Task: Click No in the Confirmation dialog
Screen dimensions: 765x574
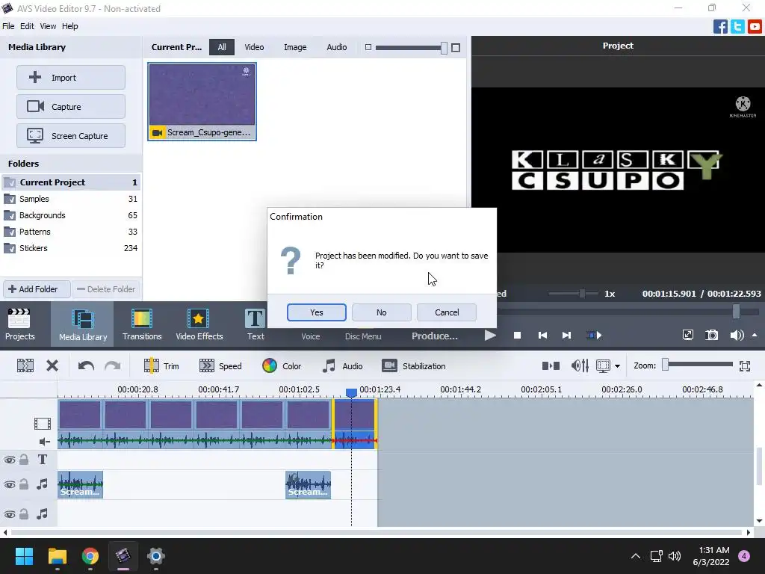Action: click(382, 312)
